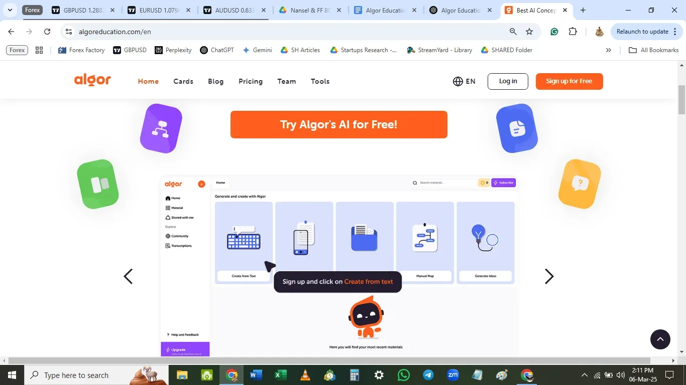Viewport: 686px width, 385px height.
Task: Open Calculator from the taskbar
Action: click(355, 375)
